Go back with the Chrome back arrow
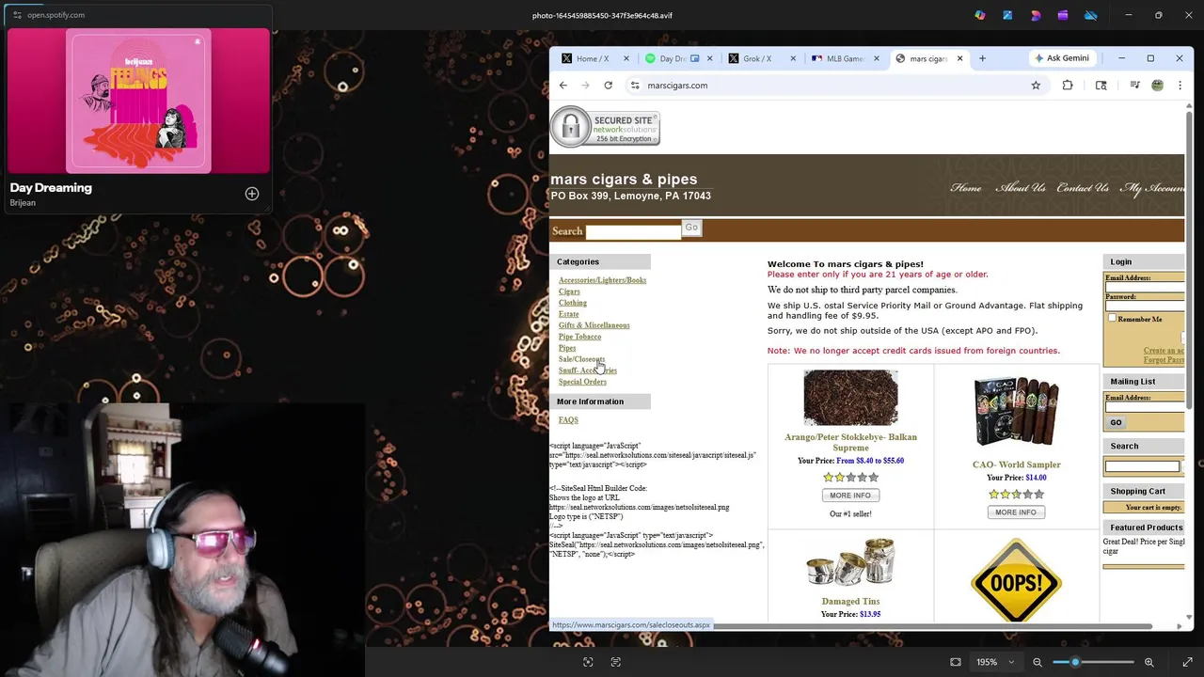 [562, 86]
